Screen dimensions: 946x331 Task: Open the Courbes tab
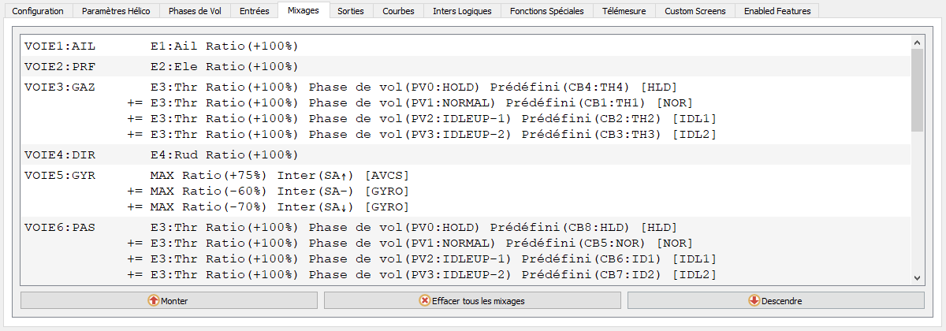pos(398,11)
